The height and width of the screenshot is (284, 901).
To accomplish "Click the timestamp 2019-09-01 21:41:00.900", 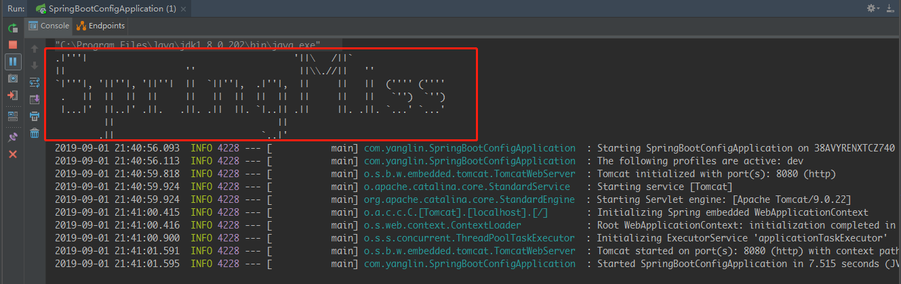I will [117, 238].
